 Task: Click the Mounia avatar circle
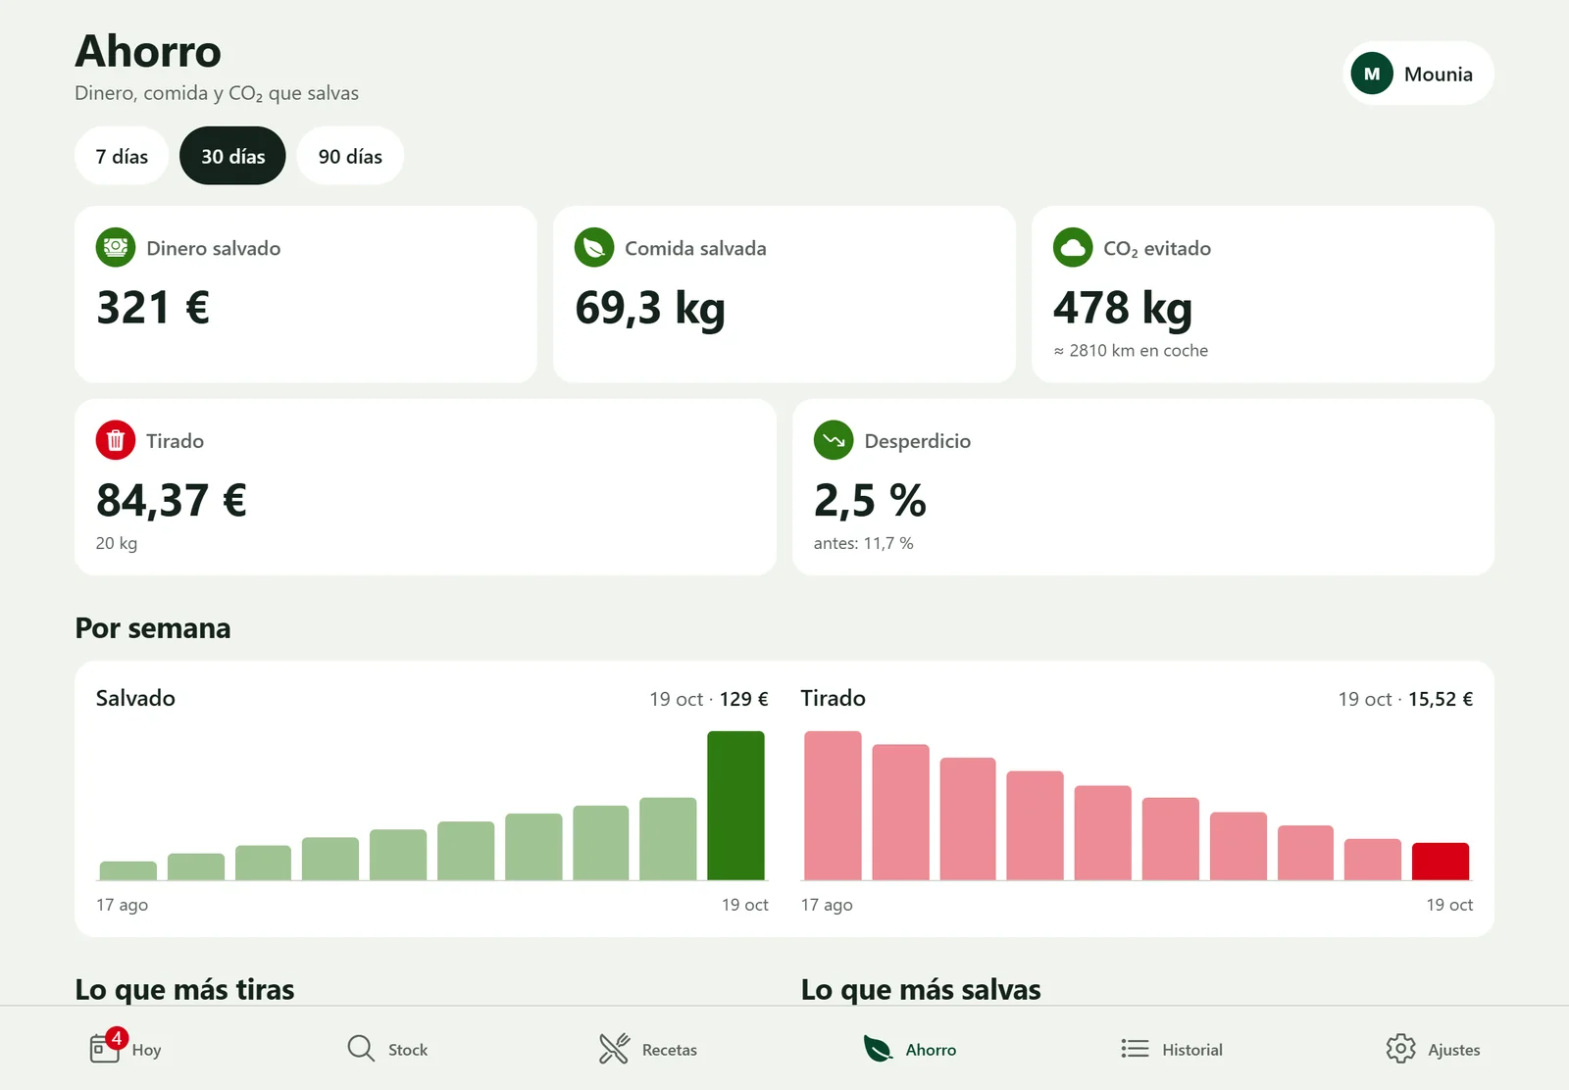point(1372,74)
